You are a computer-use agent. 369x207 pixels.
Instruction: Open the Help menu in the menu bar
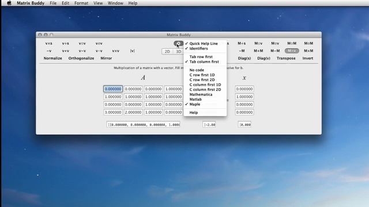pyautogui.click(x=133, y=3)
